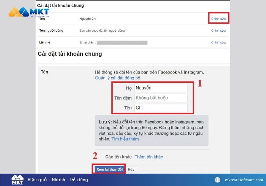The image size is (266, 186).
Task: Click the globe icon in the footer
Action: click(217, 180)
